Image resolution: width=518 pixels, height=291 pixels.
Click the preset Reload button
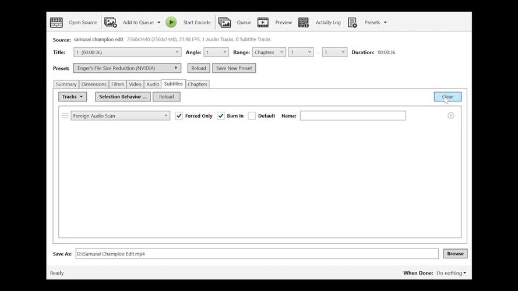199,68
